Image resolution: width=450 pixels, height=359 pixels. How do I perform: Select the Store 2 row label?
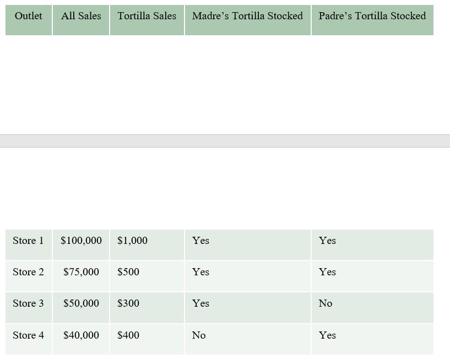click(28, 272)
